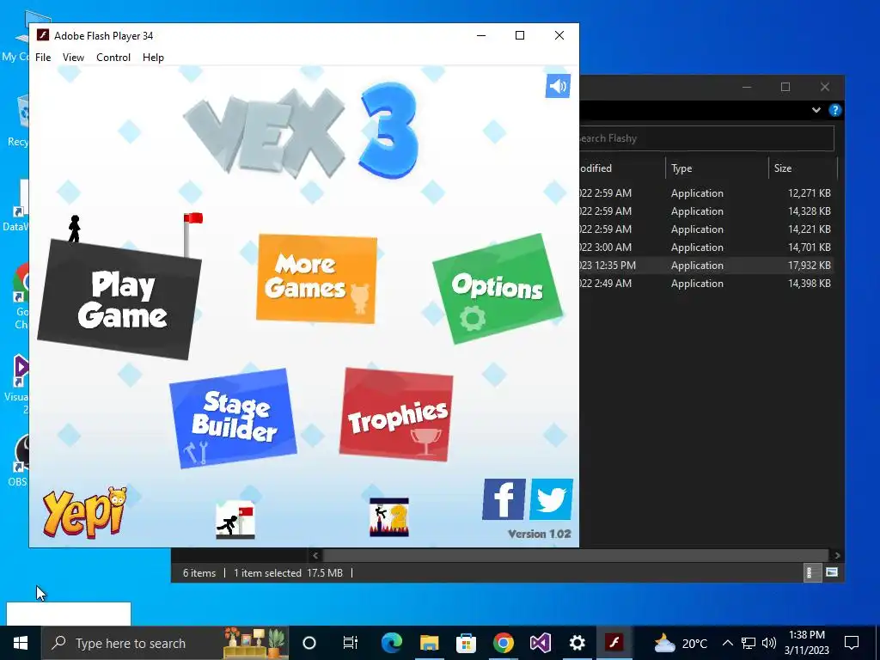Open the weather widget showing 20°C

pyautogui.click(x=681, y=643)
